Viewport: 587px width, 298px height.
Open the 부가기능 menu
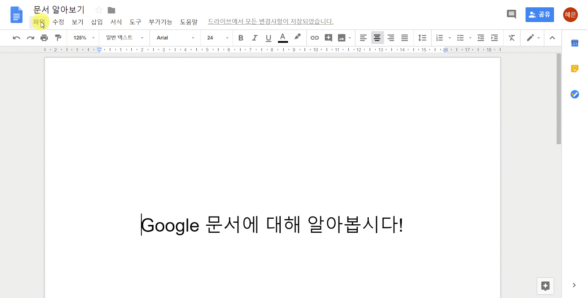160,22
